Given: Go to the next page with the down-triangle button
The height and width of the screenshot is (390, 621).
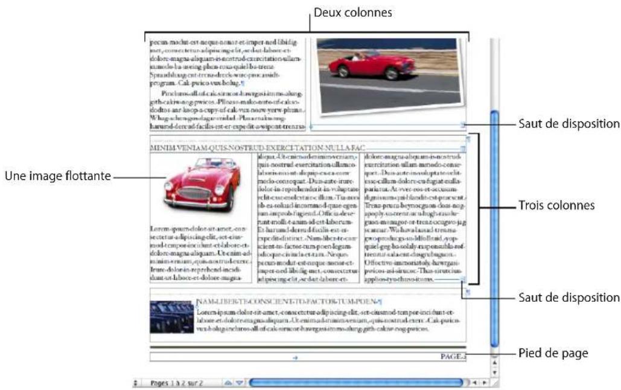Looking at the screenshot, I should (239, 383).
